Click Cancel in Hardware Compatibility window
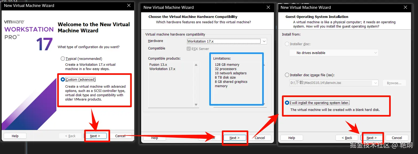 pos(260,138)
